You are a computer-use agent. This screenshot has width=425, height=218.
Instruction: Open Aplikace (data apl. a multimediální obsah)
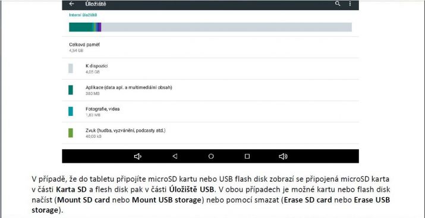(210, 90)
